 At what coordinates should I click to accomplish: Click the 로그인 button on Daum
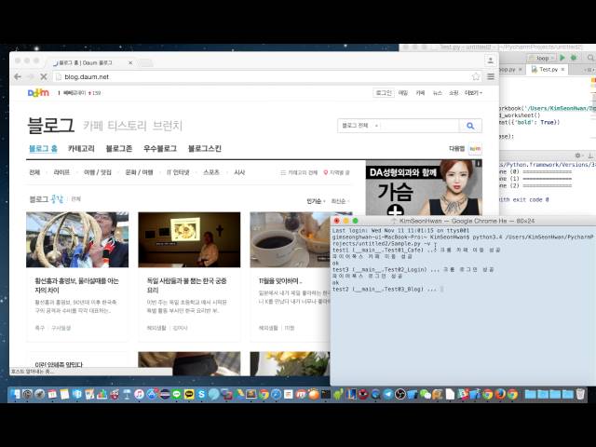[383, 93]
